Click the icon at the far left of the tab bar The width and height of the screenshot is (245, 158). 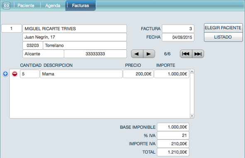click(7, 6)
